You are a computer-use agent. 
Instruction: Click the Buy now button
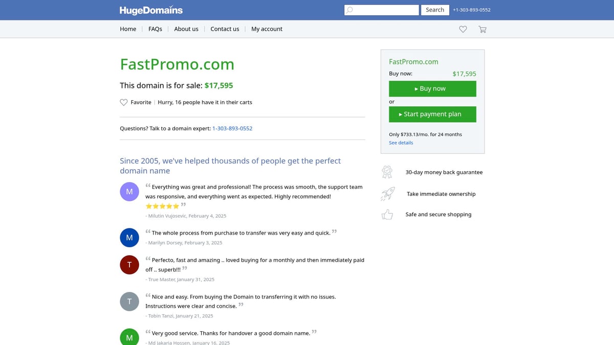(432, 88)
